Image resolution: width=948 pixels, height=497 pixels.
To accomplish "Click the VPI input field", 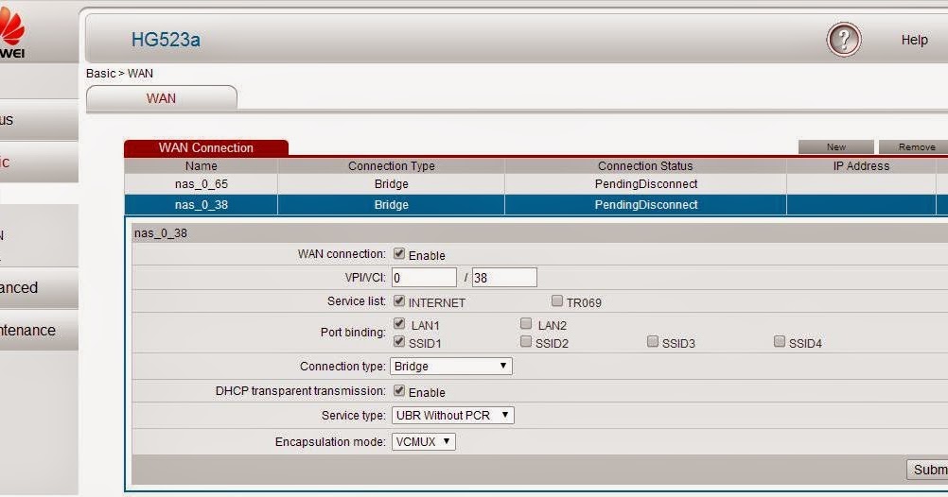I will 424,278.
